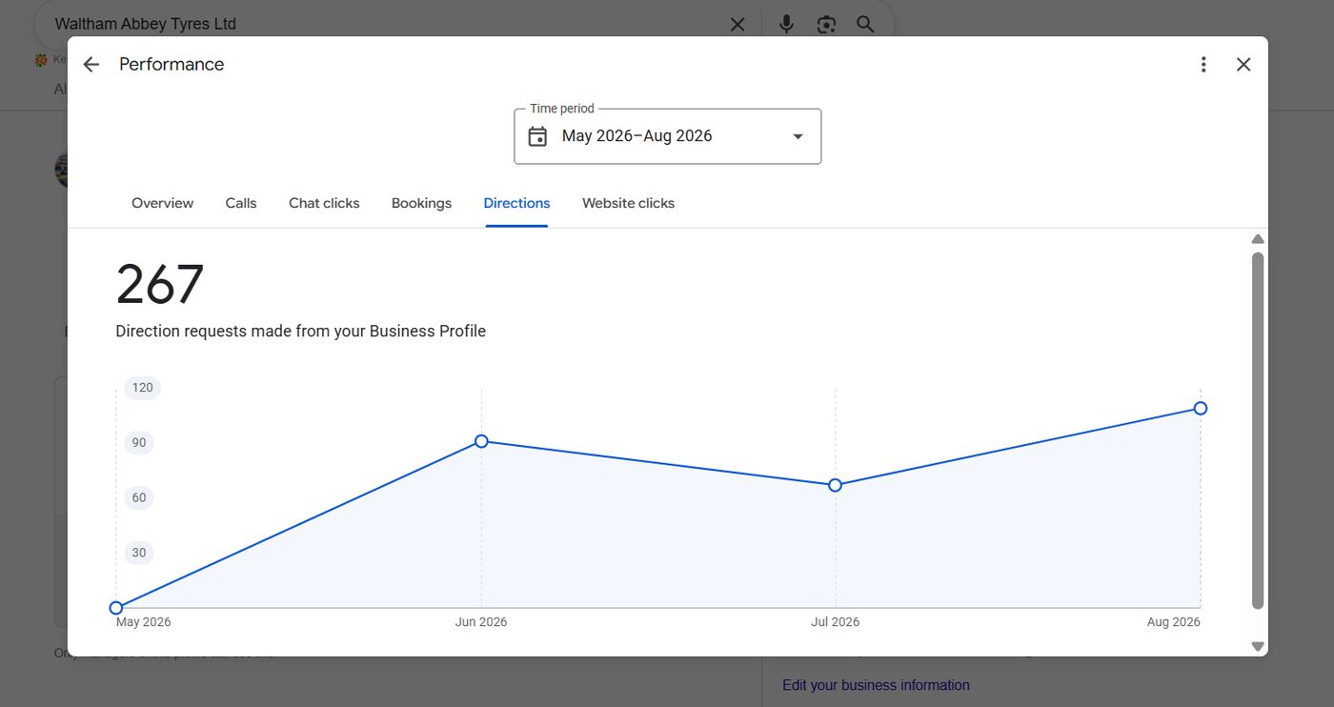The width and height of the screenshot is (1334, 707).
Task: Click the Jul 2026 data point
Action: coord(835,485)
